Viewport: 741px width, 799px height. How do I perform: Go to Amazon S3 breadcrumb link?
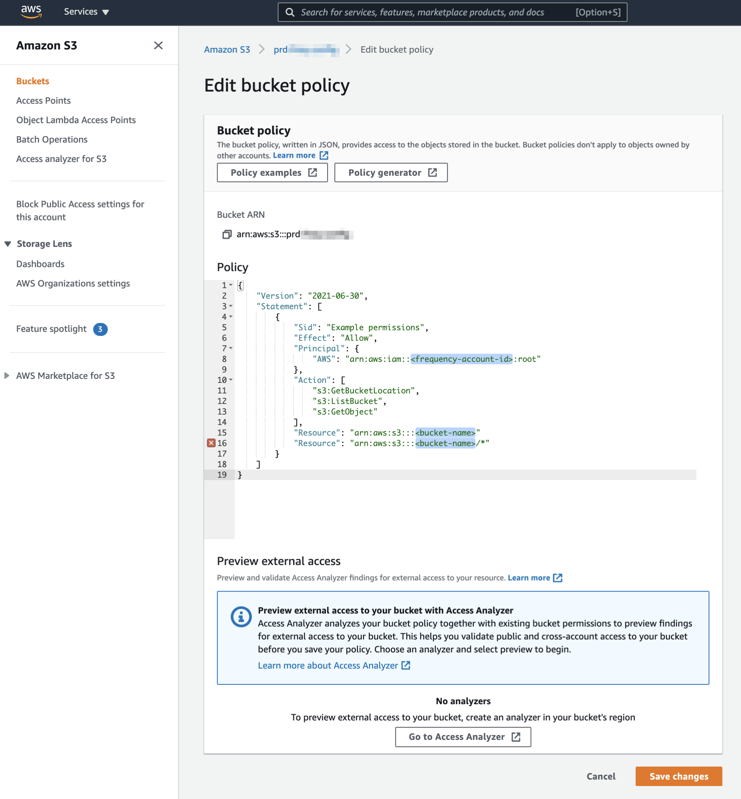227,49
